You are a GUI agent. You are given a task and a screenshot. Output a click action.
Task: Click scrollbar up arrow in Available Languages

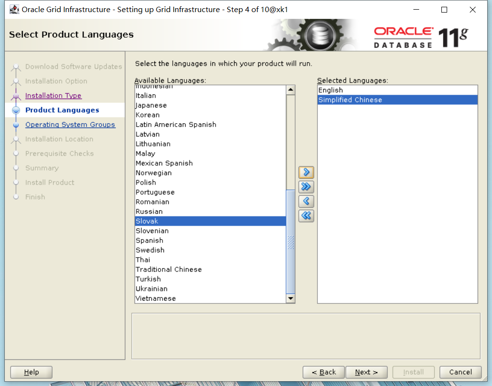[x=290, y=90]
